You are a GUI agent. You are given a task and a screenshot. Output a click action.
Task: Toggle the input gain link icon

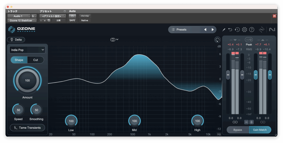pos(235,122)
